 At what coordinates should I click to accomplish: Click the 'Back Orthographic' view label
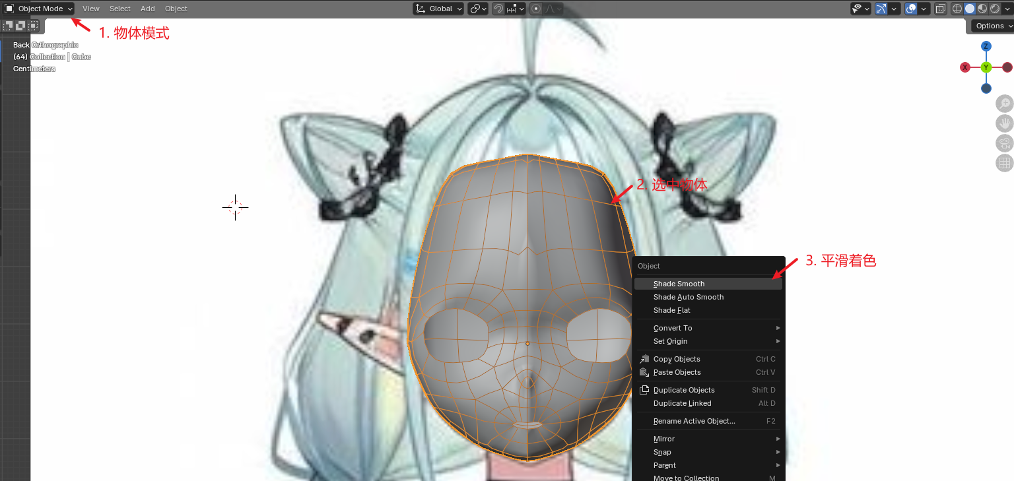[x=46, y=45]
